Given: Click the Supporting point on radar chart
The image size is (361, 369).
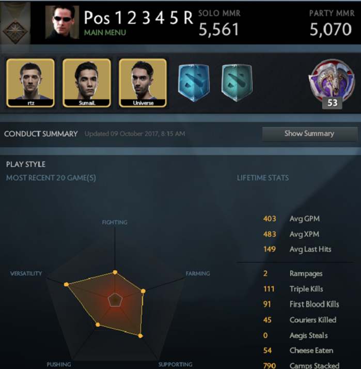Looking at the screenshot, I should point(140,335).
